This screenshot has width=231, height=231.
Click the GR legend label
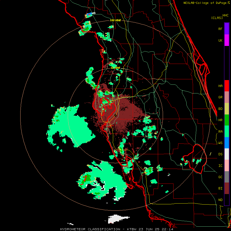(220, 97)
